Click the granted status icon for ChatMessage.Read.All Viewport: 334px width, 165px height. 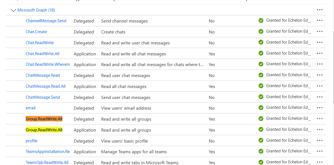tap(261, 86)
